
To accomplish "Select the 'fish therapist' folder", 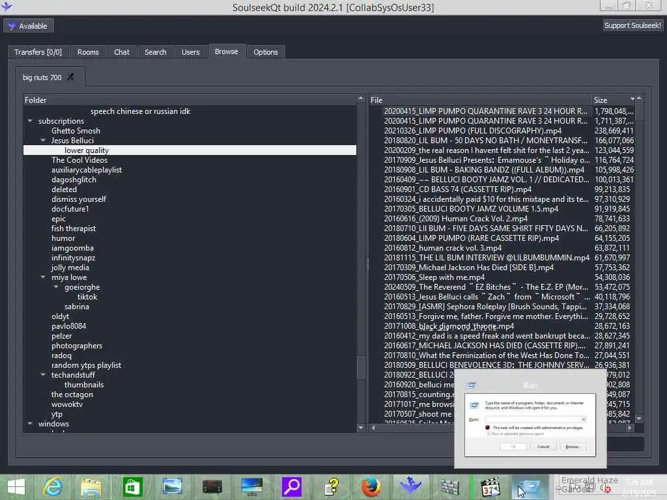I will (x=74, y=229).
